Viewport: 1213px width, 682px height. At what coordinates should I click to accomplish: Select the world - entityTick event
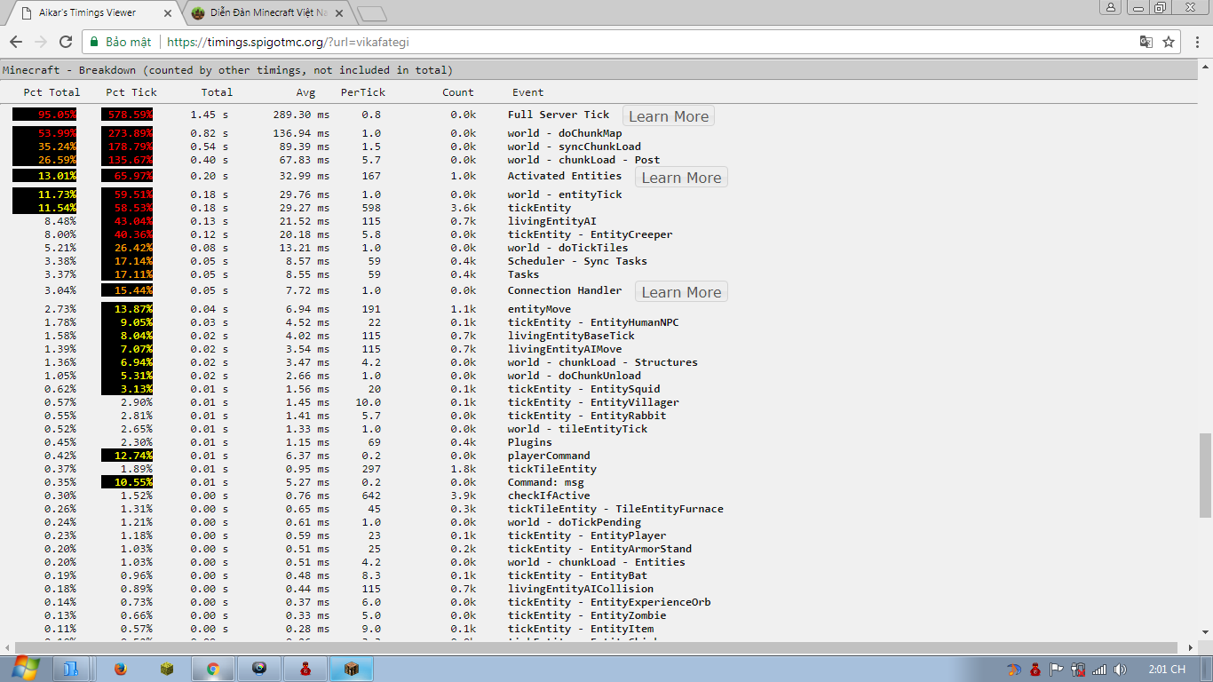coord(565,194)
